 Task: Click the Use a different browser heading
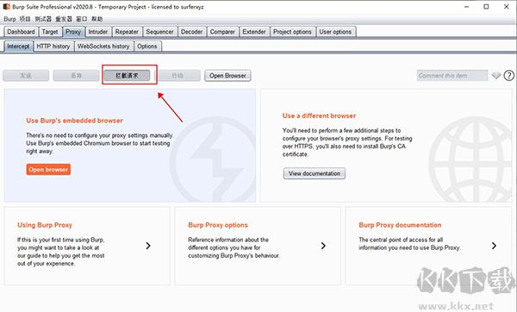(319, 115)
